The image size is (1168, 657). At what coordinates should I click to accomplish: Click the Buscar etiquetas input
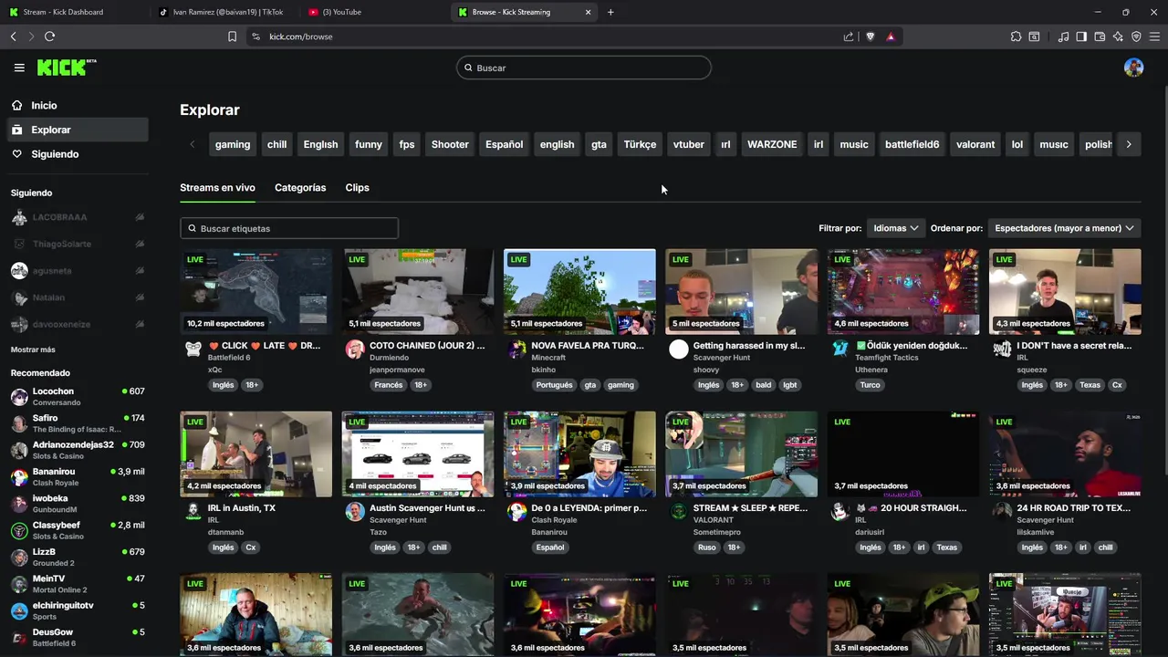pyautogui.click(x=289, y=228)
